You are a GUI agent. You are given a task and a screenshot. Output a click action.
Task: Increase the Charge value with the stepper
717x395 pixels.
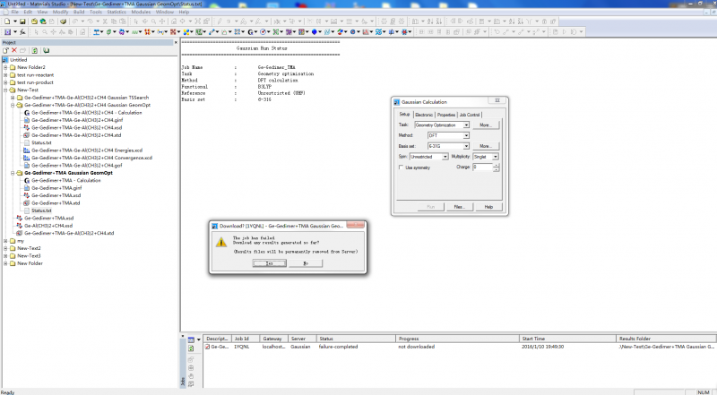pyautogui.click(x=497, y=166)
